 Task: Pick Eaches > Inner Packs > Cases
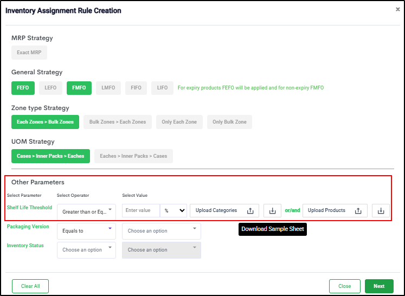click(x=133, y=156)
